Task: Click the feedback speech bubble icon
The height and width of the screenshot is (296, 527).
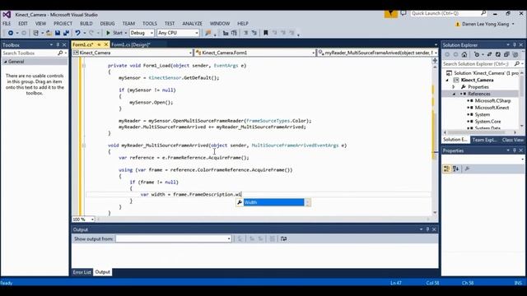Action: tap(403, 13)
